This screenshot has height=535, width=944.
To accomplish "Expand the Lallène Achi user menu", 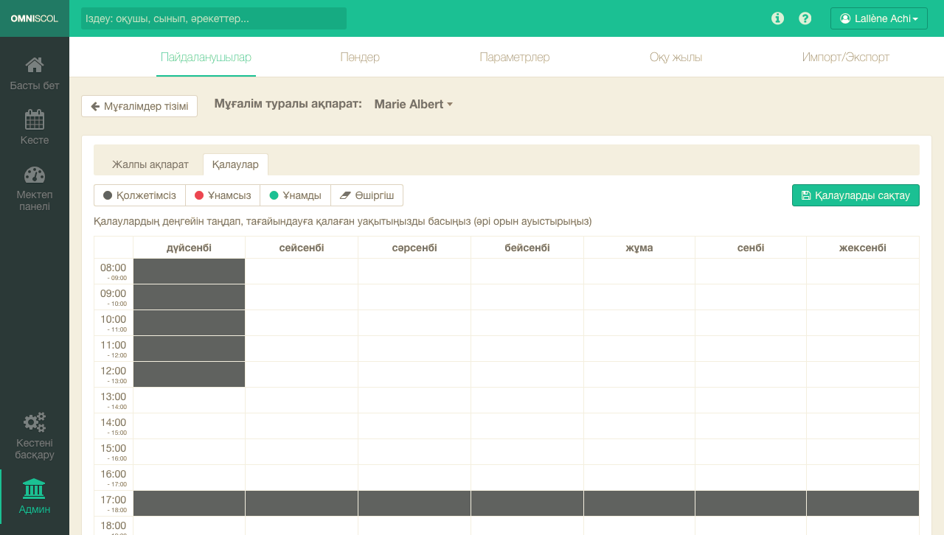I will tap(878, 18).
